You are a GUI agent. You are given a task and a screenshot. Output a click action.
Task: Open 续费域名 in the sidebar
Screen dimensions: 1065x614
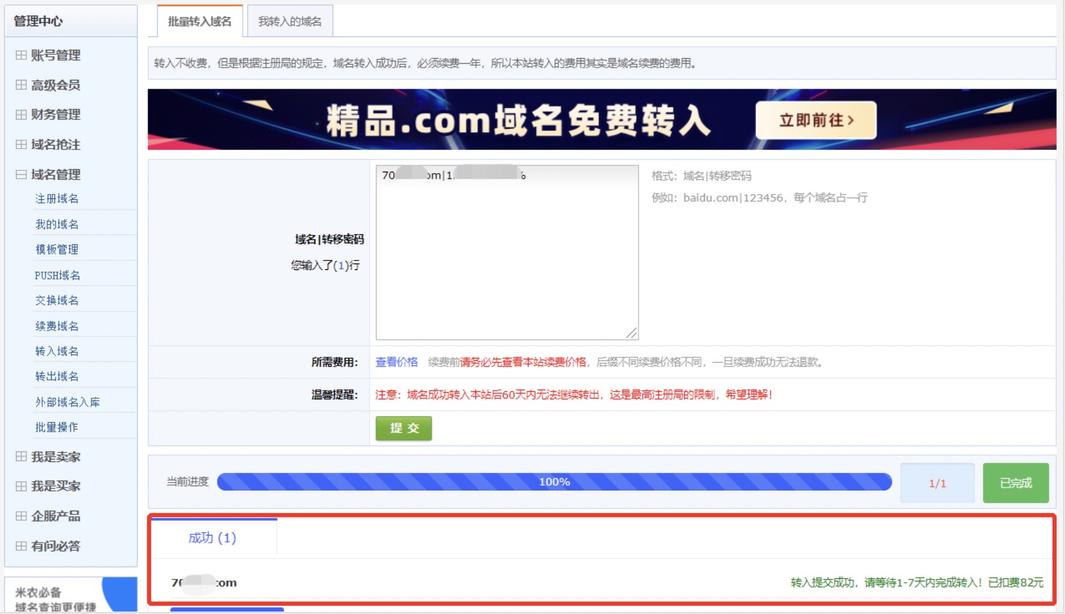57,326
